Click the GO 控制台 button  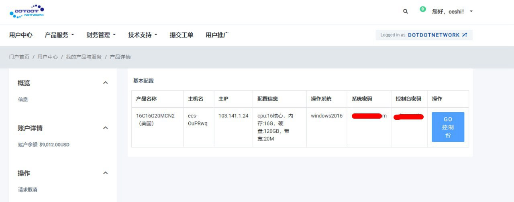click(448, 127)
